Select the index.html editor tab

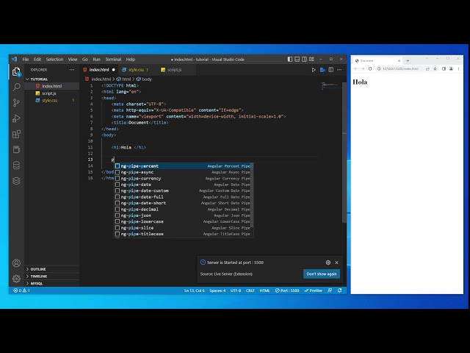coord(99,70)
